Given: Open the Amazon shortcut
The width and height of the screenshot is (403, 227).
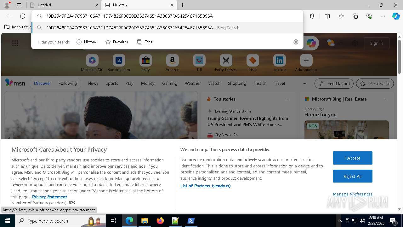Looking at the screenshot, I should tap(172, 63).
